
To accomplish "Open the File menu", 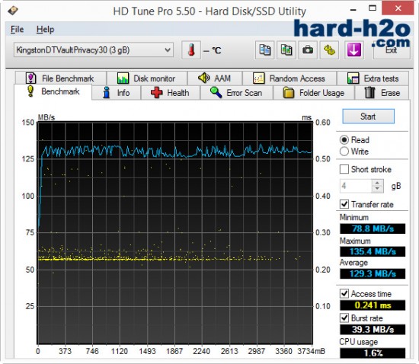I will (x=17, y=29).
